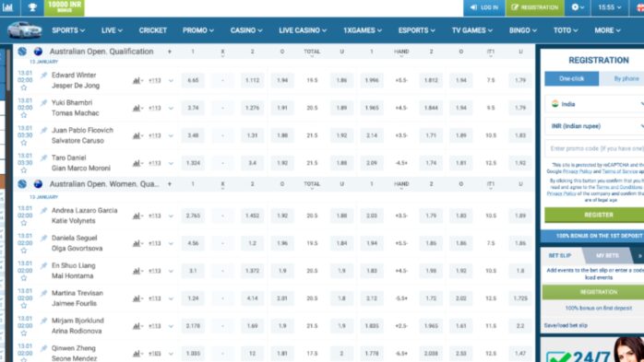This screenshot has width=644, height=362.
Task: Select the MY BETS tab
Action: pyautogui.click(x=607, y=255)
